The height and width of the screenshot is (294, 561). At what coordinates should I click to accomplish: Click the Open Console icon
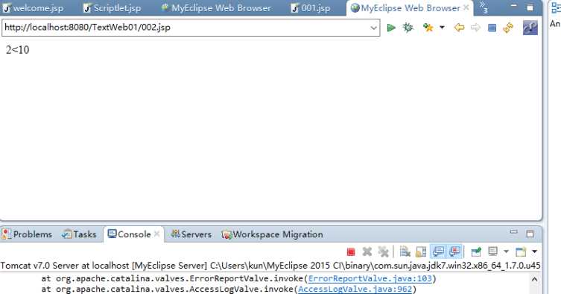[521, 251]
